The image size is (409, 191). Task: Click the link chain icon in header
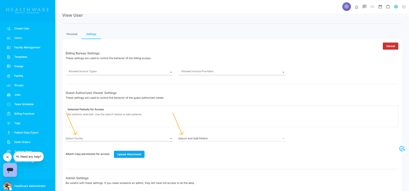click(372, 7)
